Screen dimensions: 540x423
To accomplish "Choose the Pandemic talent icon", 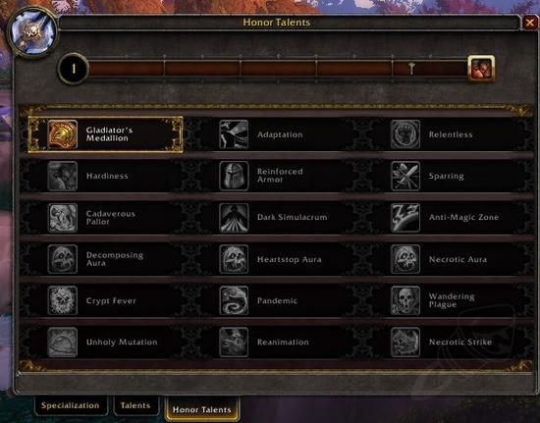I will (x=234, y=300).
